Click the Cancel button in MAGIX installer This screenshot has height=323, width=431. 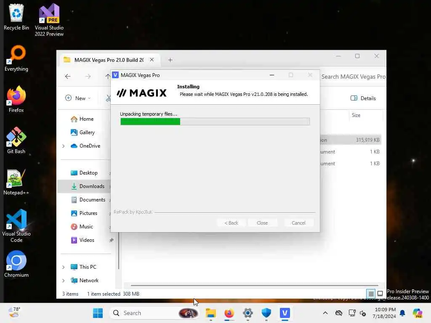click(x=298, y=223)
